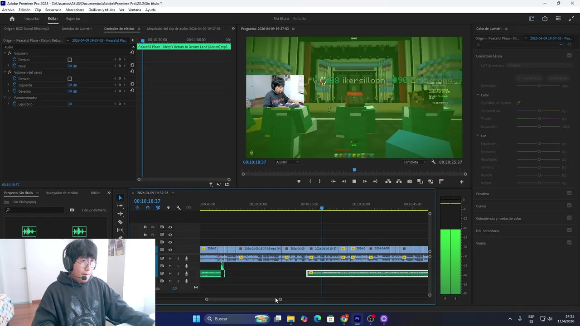Toggle Linked Selection in timeline
This screenshot has width=580, height=326.
pos(158,208)
